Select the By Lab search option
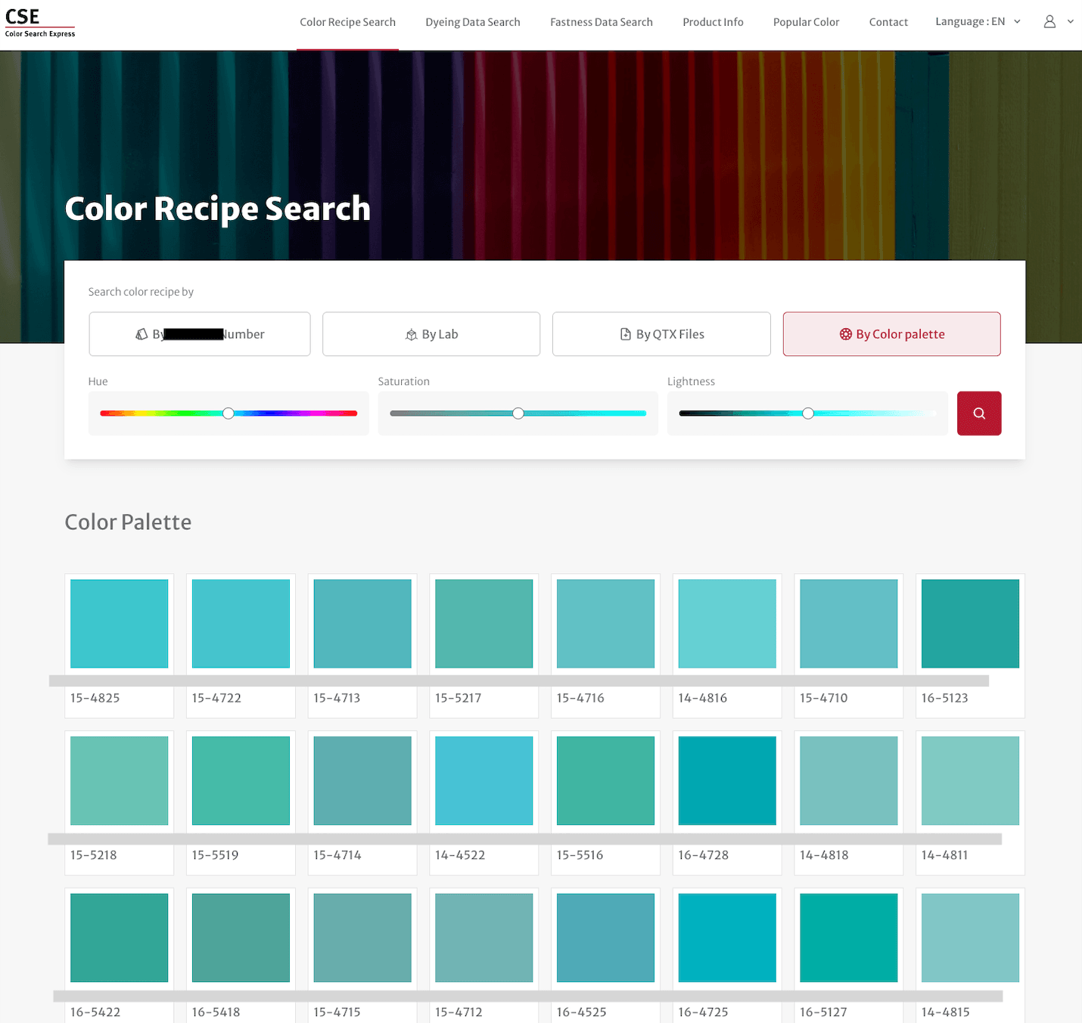The height and width of the screenshot is (1023, 1082). pyautogui.click(x=431, y=333)
